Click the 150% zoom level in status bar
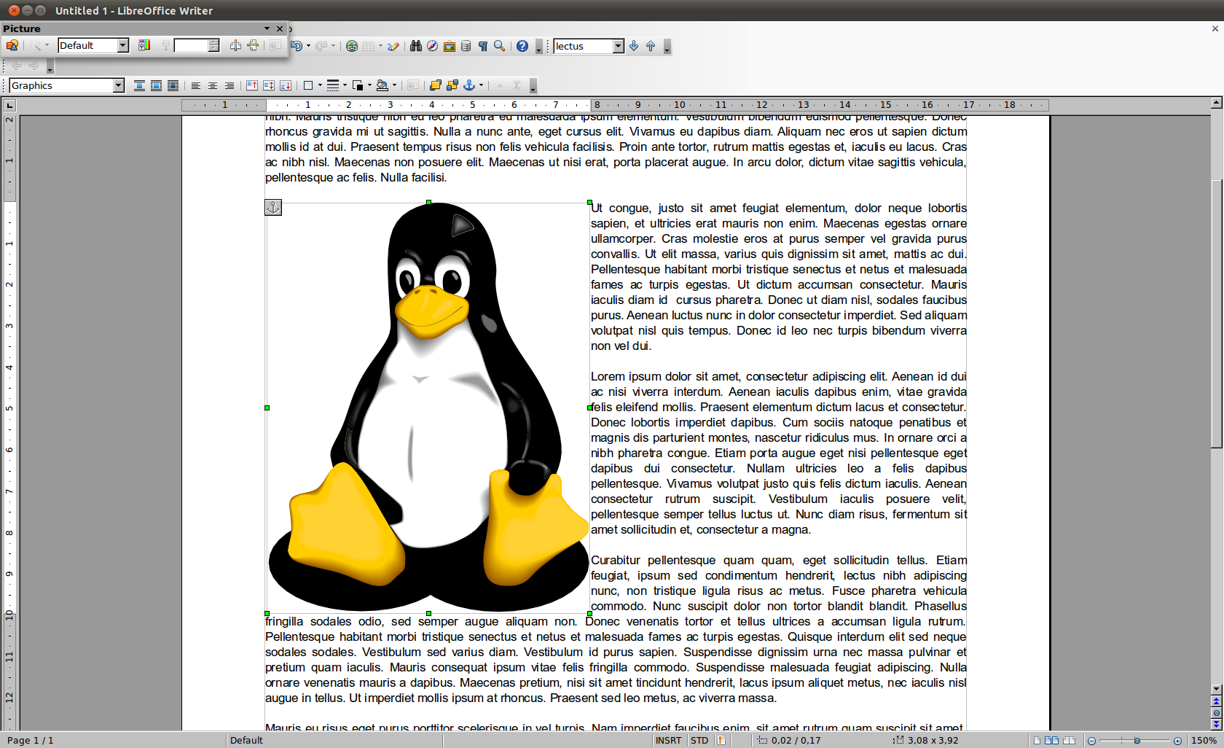The image size is (1224, 748). pyautogui.click(x=1204, y=741)
